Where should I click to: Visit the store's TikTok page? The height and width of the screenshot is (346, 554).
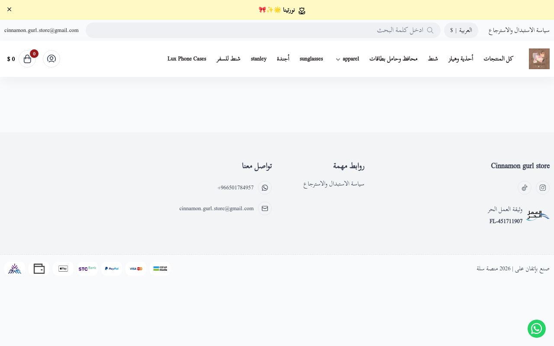click(x=525, y=188)
